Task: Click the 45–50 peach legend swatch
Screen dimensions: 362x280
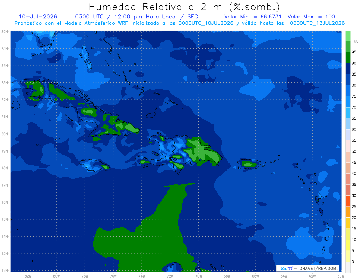Action: click(x=348, y=157)
